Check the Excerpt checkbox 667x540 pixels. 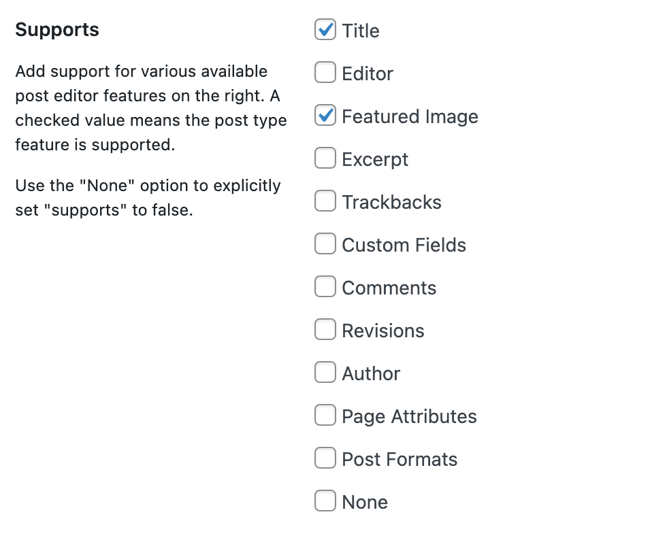pyautogui.click(x=325, y=158)
